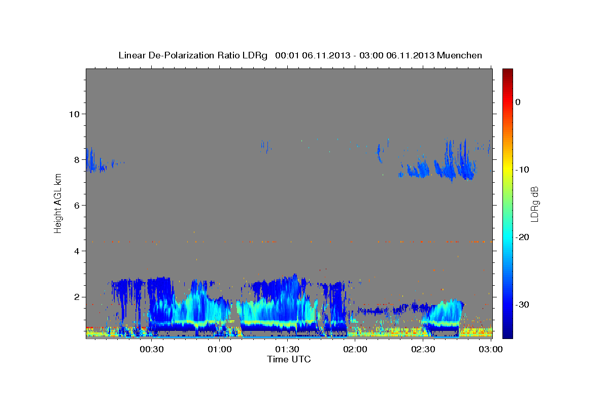609x406 pixels.
Task: Click the '01:30' time tick label
Action: [x=287, y=350]
